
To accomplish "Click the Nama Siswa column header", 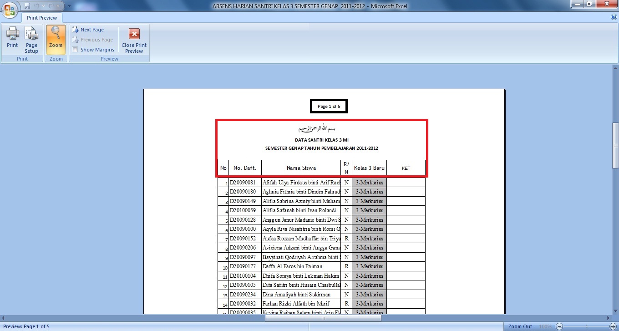I will coord(301,168).
